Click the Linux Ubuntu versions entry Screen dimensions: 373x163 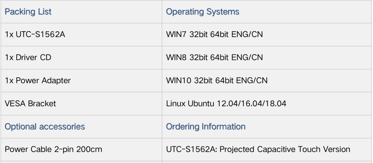click(x=226, y=103)
